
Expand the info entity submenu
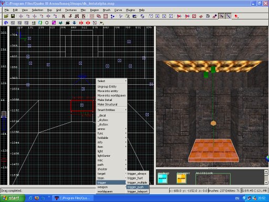coord(112,143)
